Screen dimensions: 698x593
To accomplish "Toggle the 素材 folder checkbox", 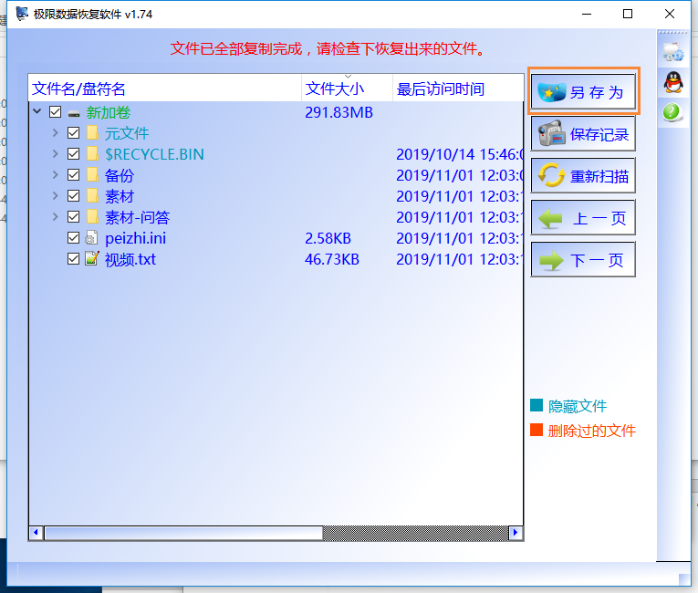I will click(x=74, y=195).
